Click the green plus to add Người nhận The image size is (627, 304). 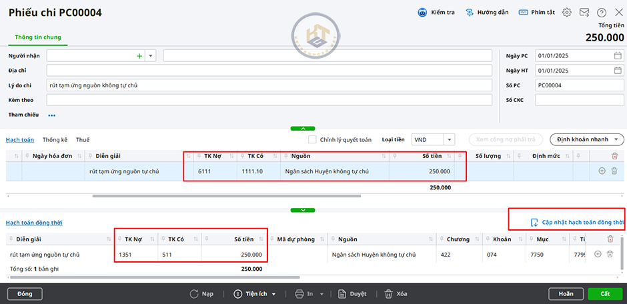pos(139,57)
